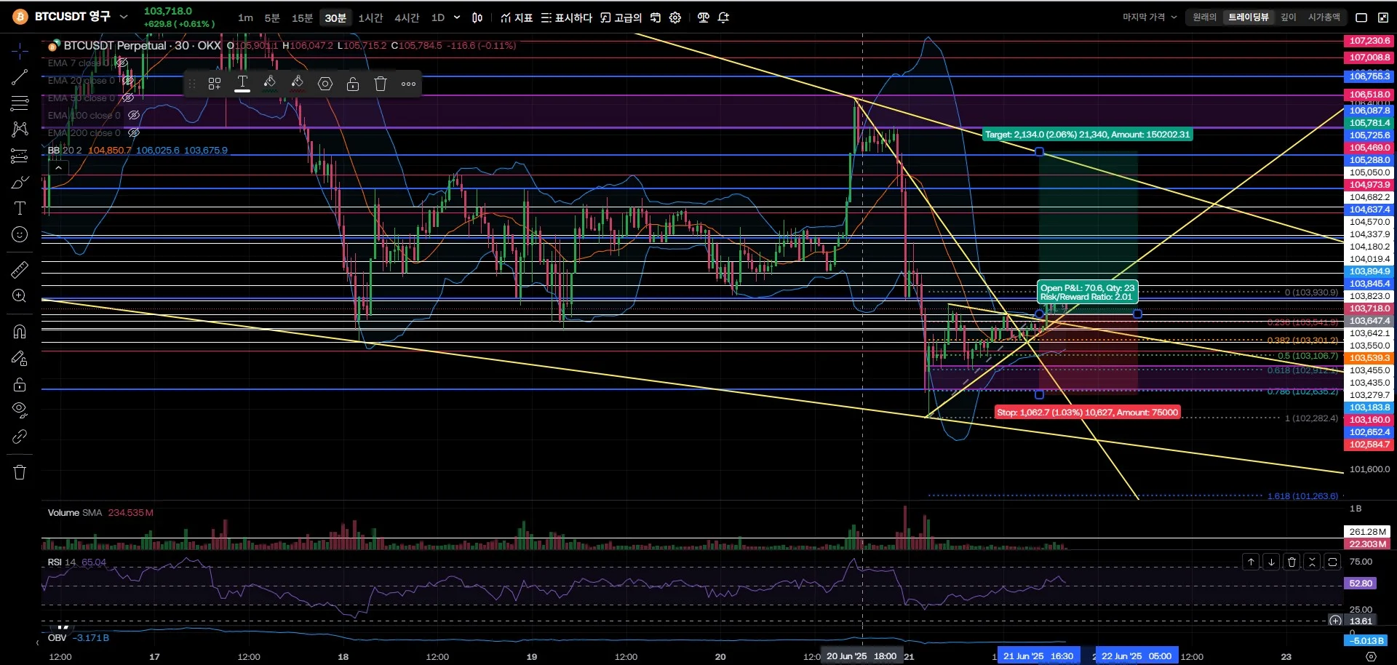
Task: Open drawing settings hexagon icon
Action: tap(325, 84)
